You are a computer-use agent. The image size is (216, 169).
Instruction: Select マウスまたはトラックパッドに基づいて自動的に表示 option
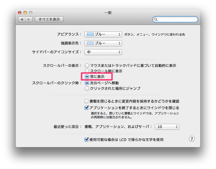pyautogui.click(x=87, y=65)
